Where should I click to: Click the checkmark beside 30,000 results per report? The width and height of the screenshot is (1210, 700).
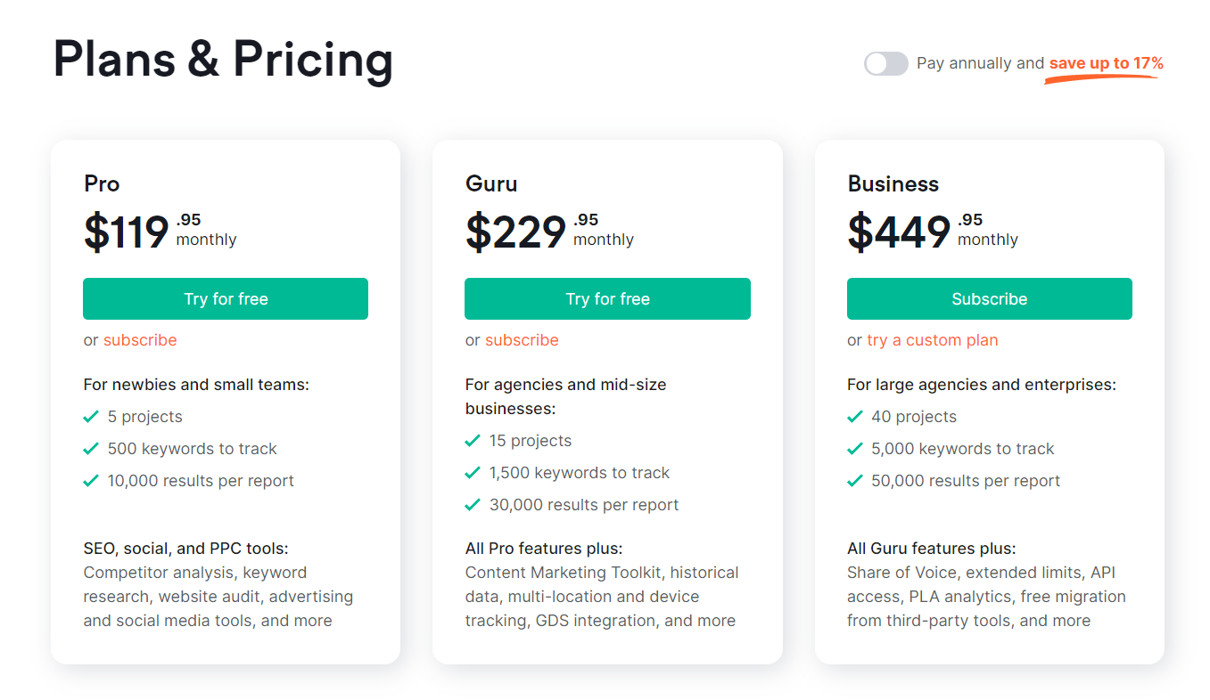point(473,505)
